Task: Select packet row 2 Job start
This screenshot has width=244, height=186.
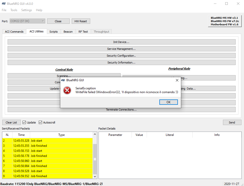Action: tap(47, 141)
